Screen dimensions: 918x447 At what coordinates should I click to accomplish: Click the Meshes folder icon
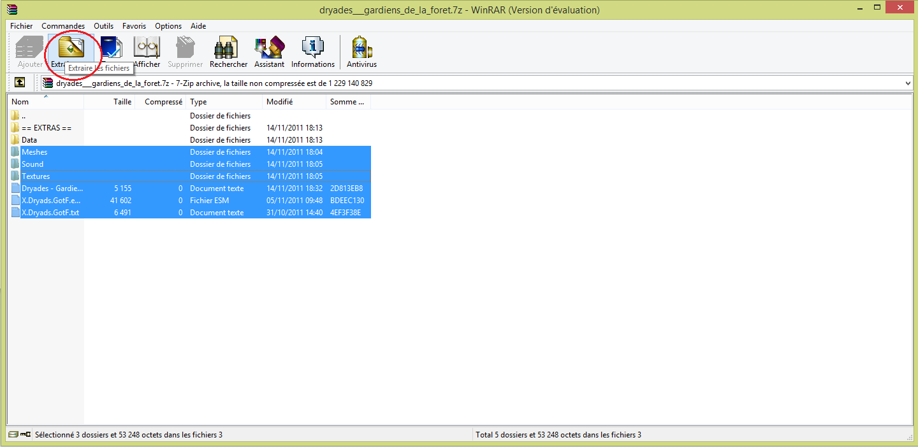(15, 152)
